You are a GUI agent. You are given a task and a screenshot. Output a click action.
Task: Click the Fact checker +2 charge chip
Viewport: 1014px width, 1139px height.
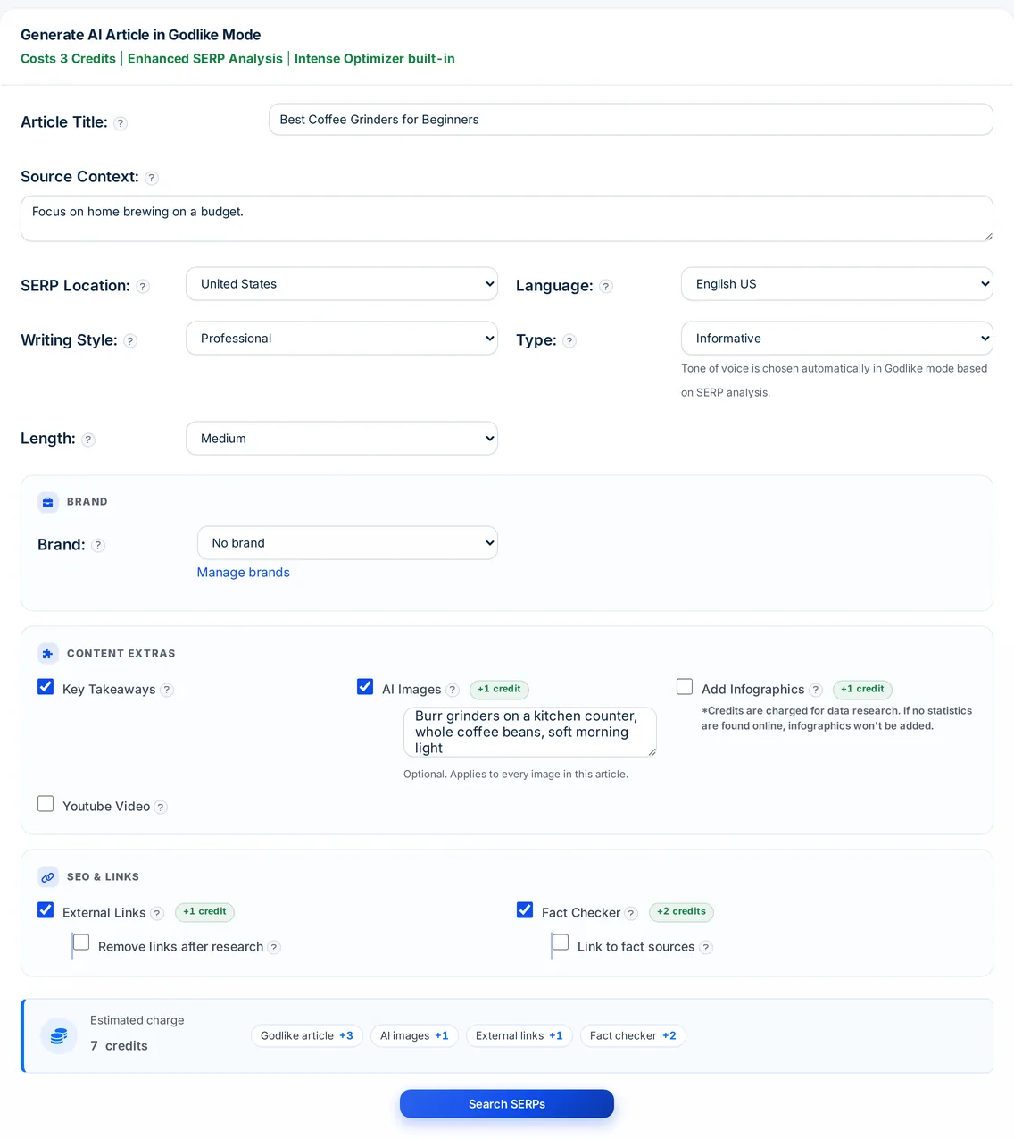coord(633,1036)
